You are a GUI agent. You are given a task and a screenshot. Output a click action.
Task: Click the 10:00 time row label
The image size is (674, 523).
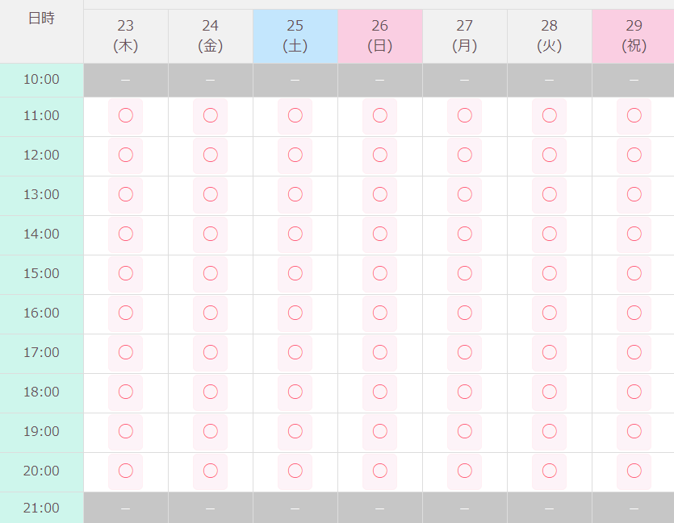click(41, 80)
